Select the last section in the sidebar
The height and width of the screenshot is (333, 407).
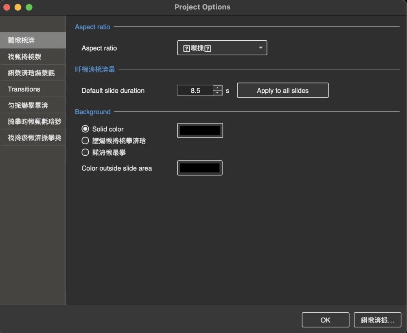tap(33, 138)
